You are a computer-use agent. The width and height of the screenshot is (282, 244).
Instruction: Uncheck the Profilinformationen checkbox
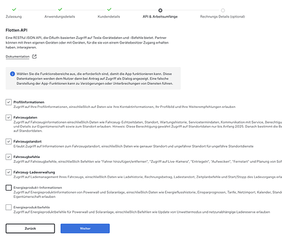pyautogui.click(x=8, y=102)
